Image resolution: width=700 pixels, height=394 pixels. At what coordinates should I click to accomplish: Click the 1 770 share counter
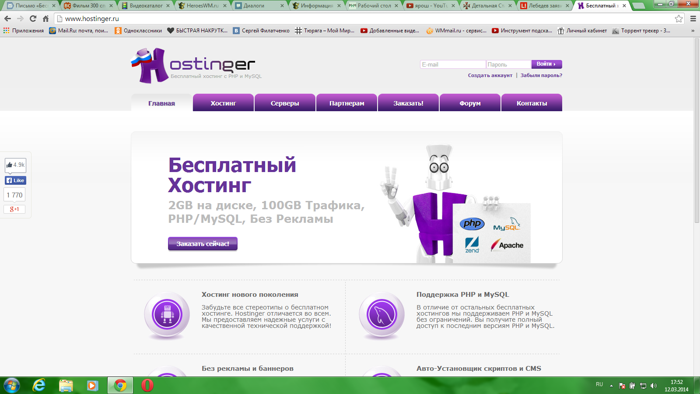[x=14, y=195]
